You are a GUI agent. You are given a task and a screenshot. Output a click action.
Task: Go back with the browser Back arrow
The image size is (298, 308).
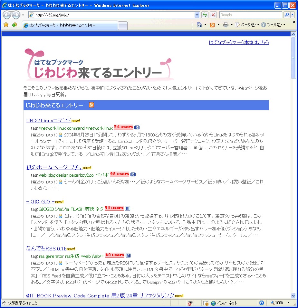7,15
